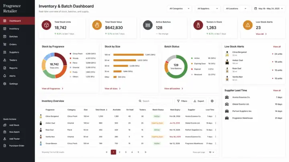Click the Reports document icon
The image size is (289, 162).
(x=5, y=68)
